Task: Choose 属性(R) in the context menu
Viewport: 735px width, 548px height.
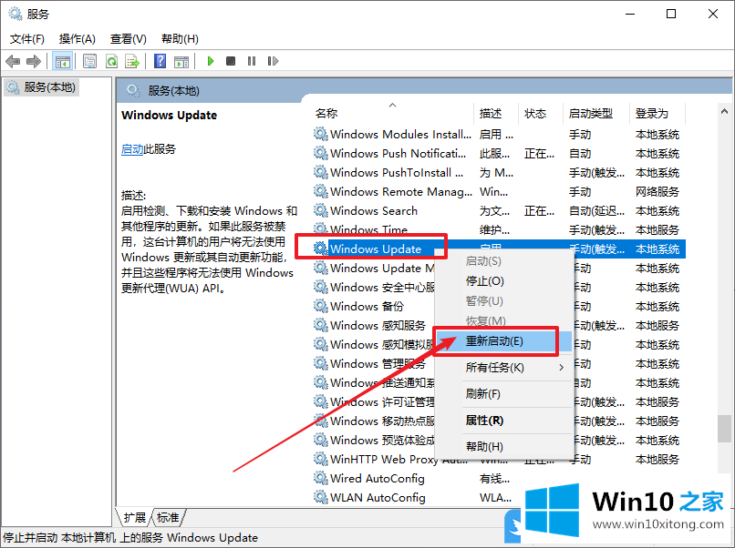Action: 504,421
